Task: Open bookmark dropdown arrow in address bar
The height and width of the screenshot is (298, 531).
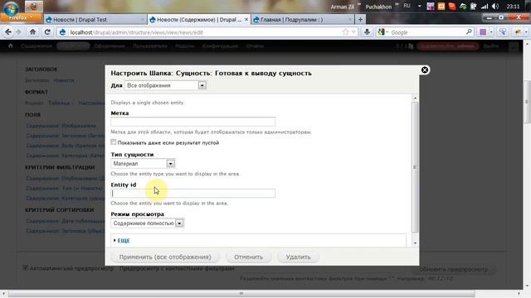Action: [353, 32]
